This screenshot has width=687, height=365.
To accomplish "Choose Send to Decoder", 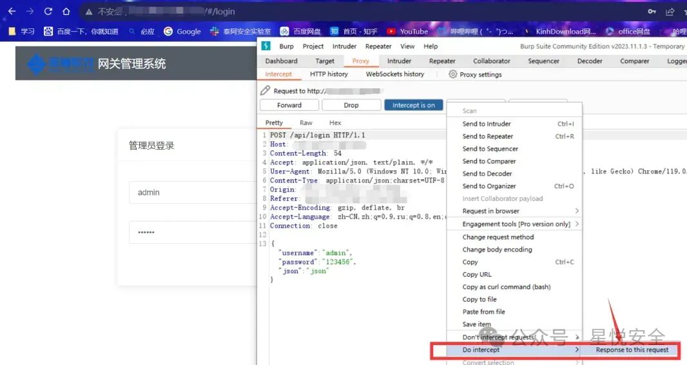I will (x=514, y=173).
